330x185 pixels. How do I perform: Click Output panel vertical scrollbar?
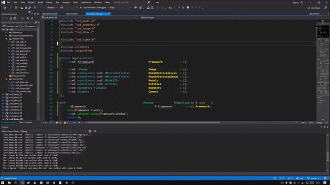pyautogui.click(x=327, y=153)
